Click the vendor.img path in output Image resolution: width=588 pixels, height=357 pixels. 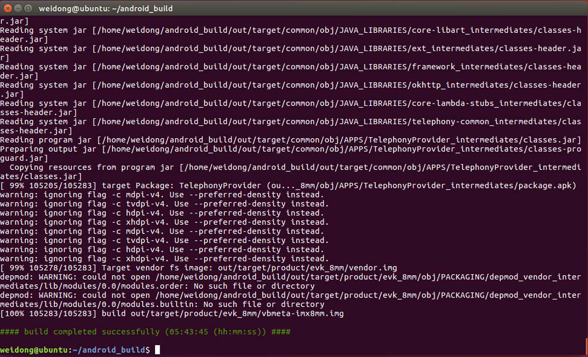coord(307,268)
